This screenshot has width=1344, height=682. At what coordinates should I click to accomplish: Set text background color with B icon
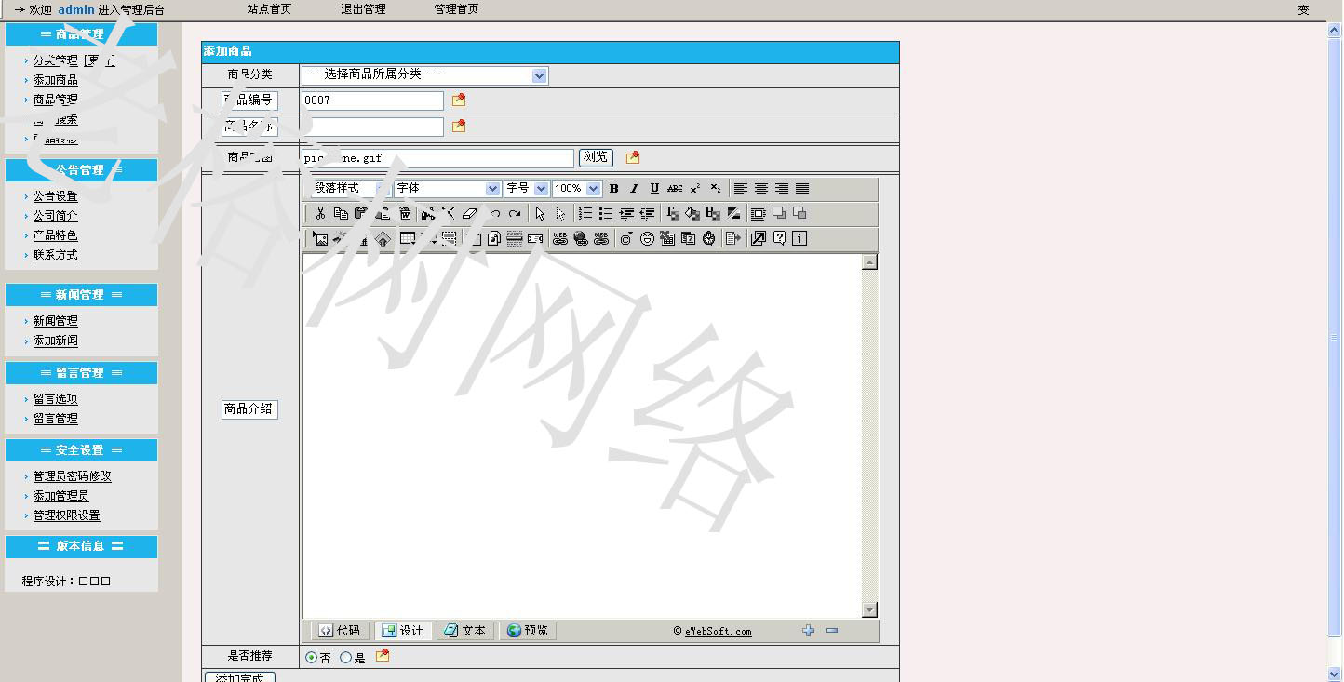pos(713,213)
